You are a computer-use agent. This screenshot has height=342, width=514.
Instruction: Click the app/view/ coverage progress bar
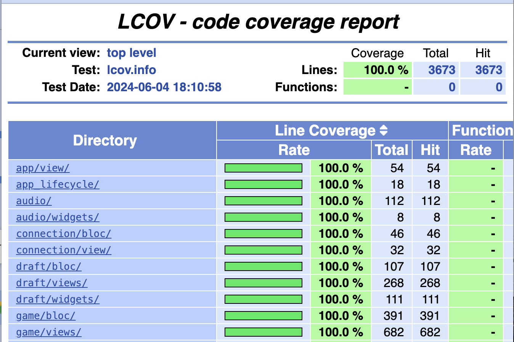(263, 168)
